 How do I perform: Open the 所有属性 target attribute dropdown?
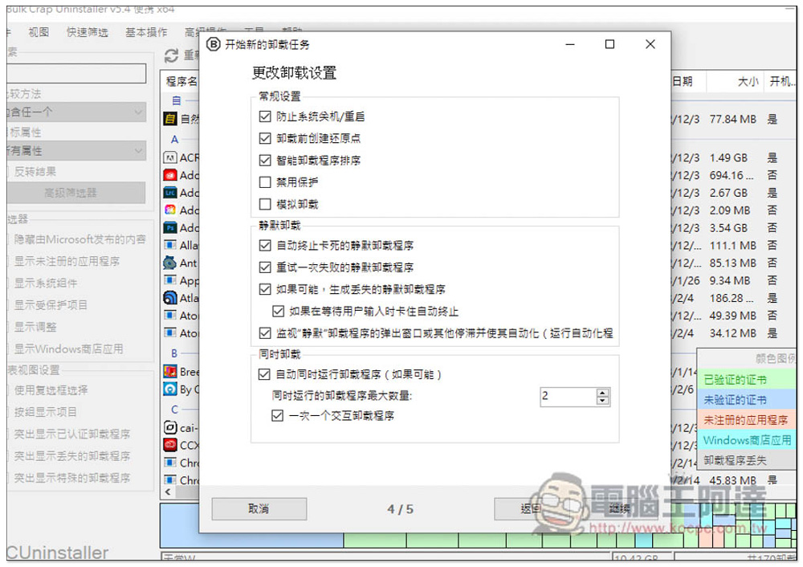76,151
